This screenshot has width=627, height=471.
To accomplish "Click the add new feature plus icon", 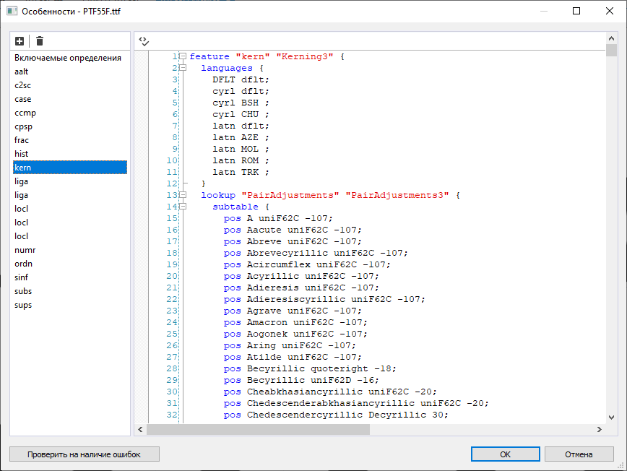I will pyautogui.click(x=20, y=40).
